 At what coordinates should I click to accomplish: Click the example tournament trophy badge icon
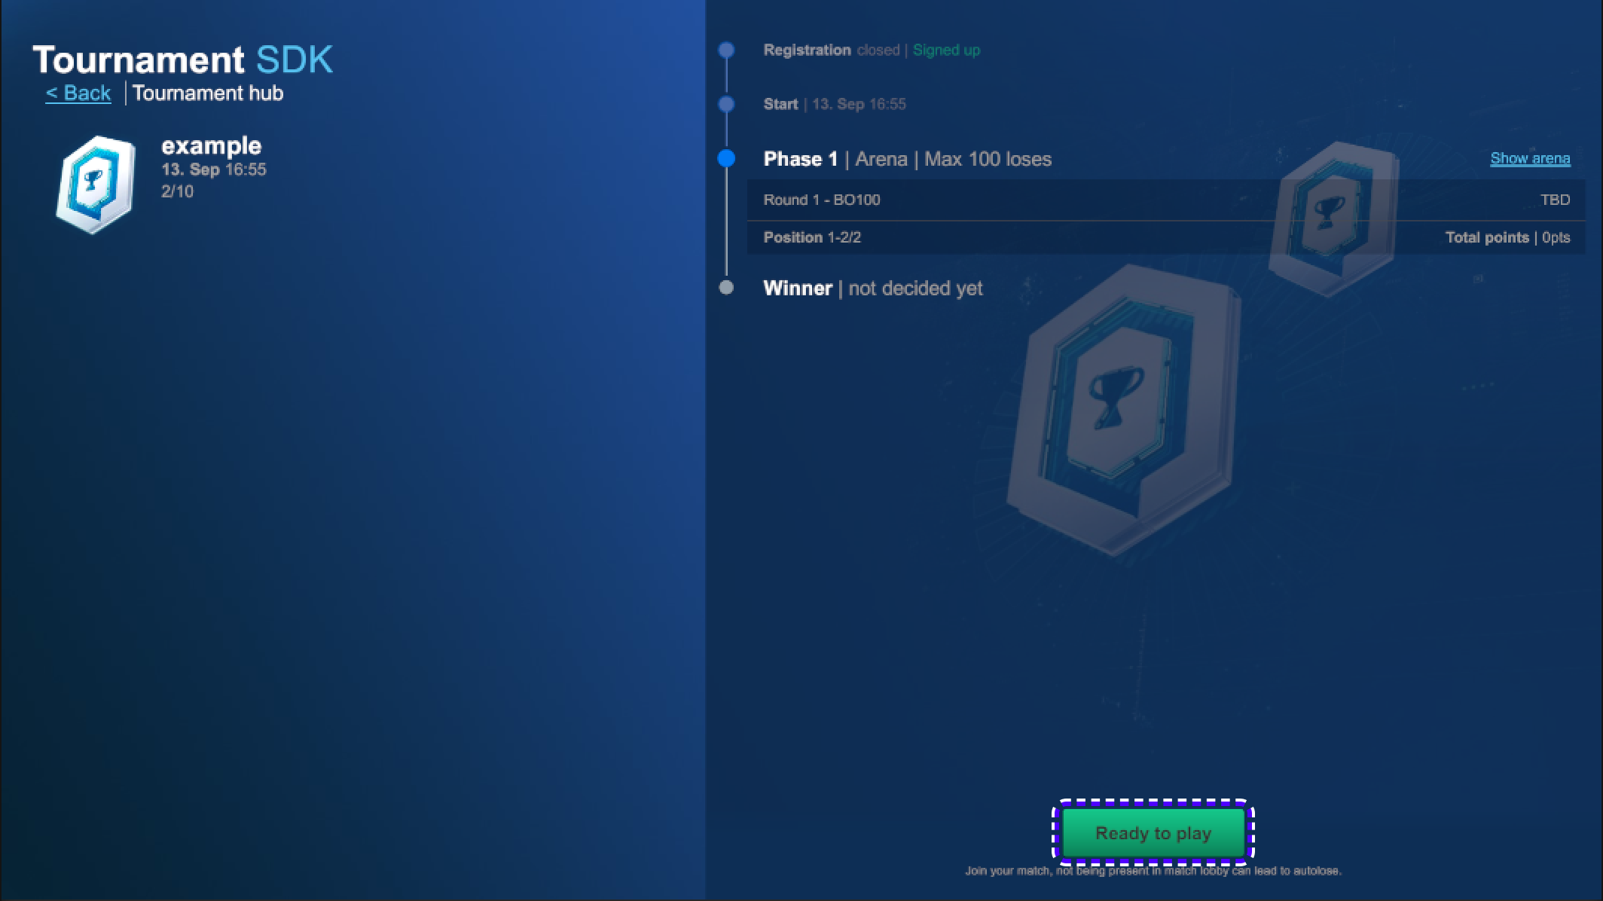(96, 184)
